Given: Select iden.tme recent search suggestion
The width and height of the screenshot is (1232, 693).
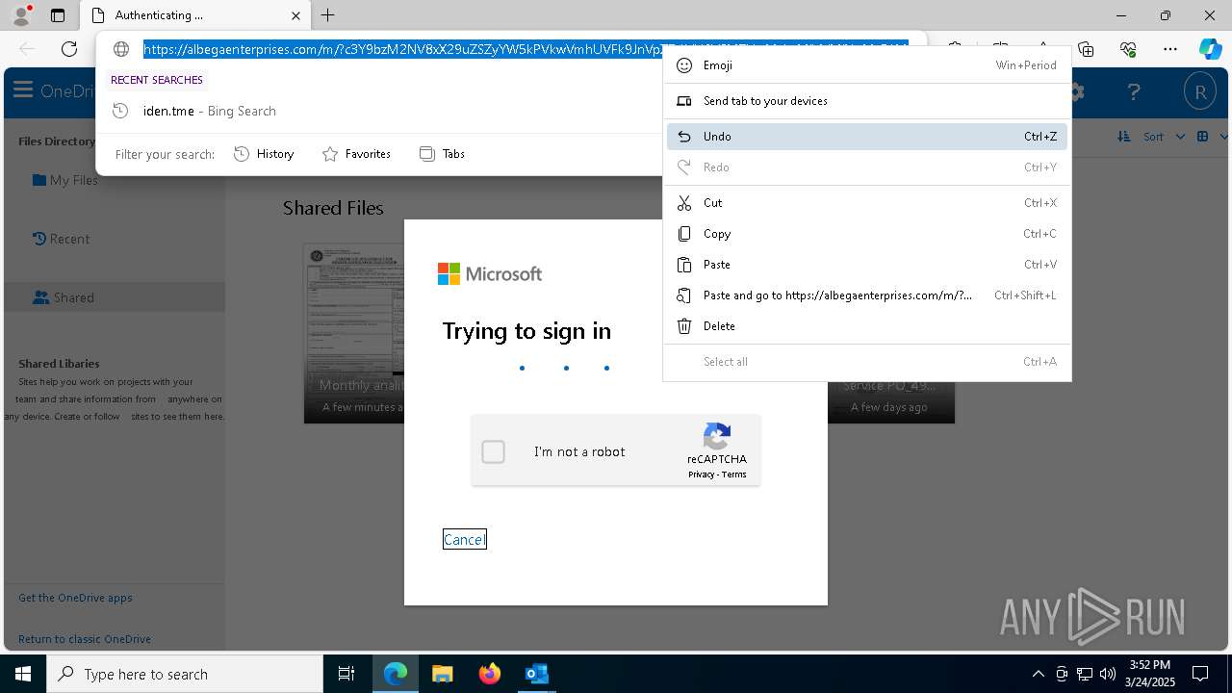Looking at the screenshot, I should click(380, 111).
